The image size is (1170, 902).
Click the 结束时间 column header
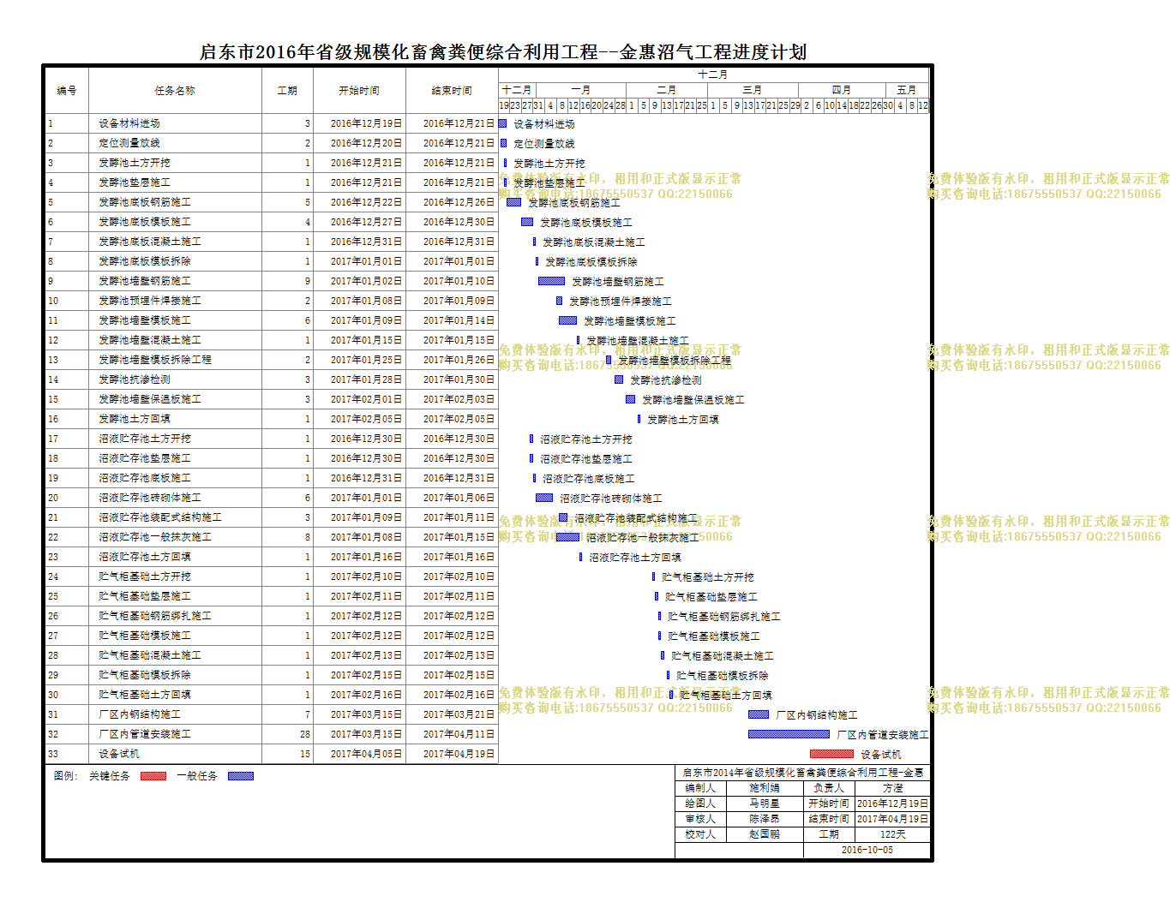(x=452, y=91)
